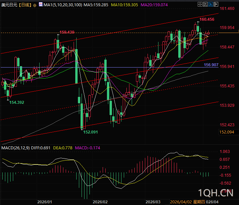239x205 pixels.
Task: Click the 152.094 price tag on axis
Action: [x=227, y=132]
